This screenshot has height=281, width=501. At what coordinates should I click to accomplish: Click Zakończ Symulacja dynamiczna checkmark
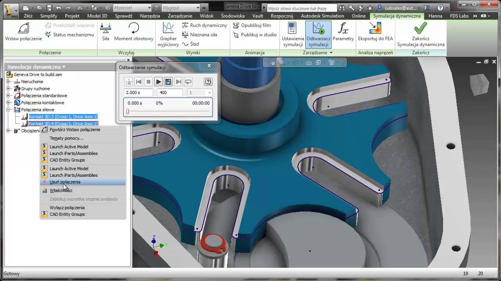[x=421, y=34]
